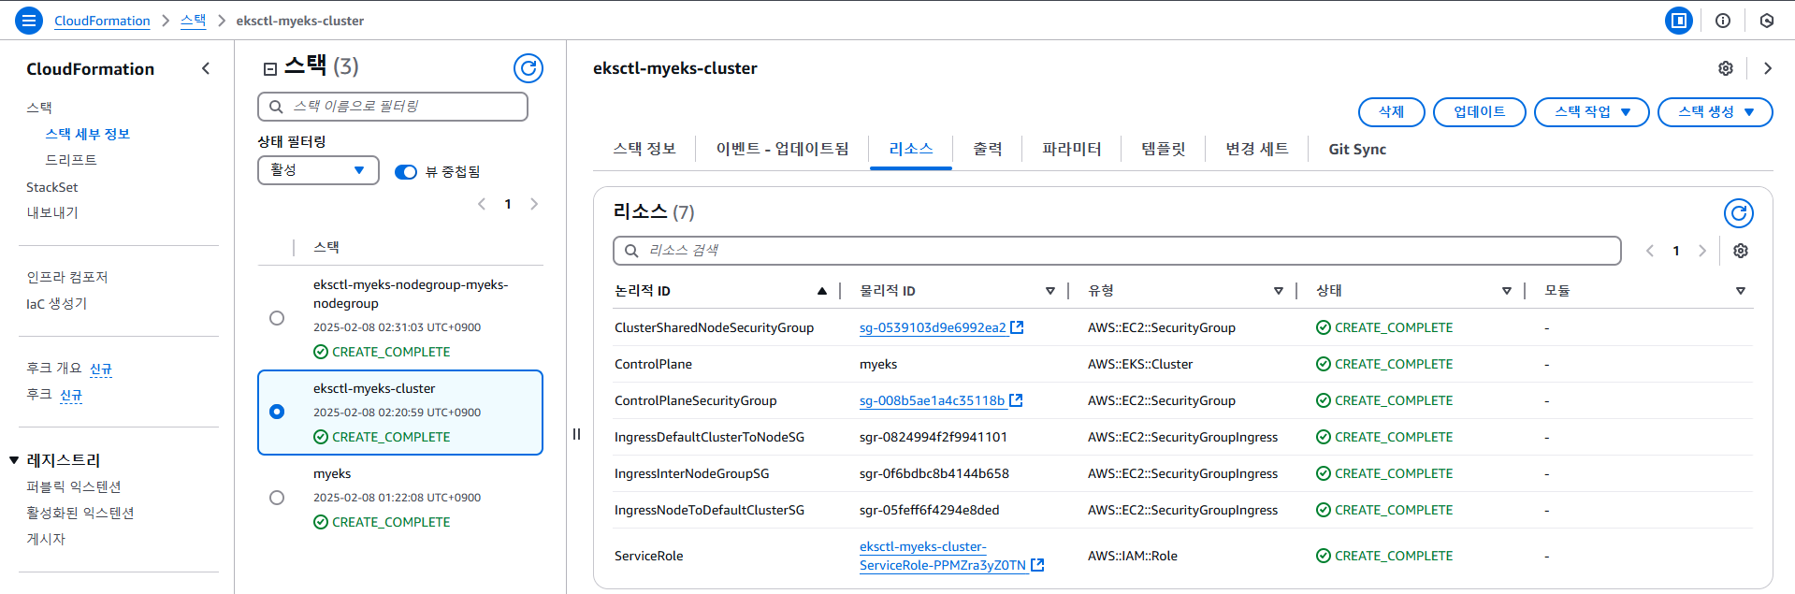Open resources table preferences gear
Image resolution: width=1795 pixels, height=594 pixels.
pos(1741,251)
